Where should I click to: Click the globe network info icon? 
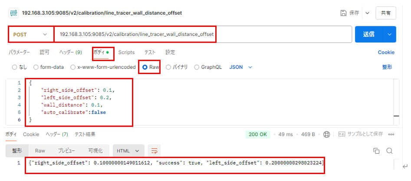pos(326,134)
